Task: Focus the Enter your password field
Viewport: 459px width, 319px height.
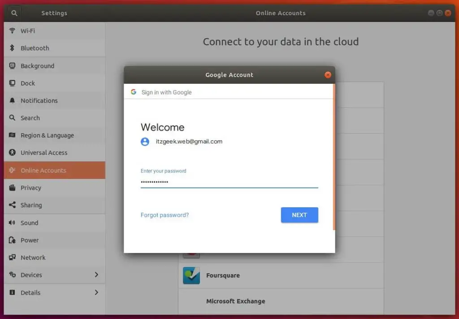Action: 229,182
